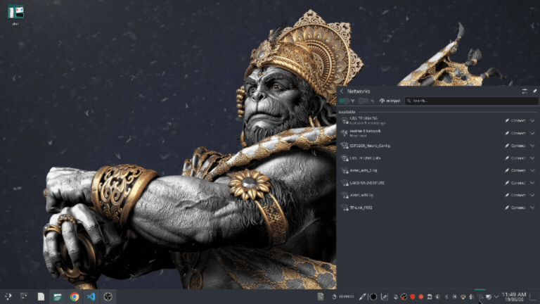Go back from the Networks panel

(342, 91)
